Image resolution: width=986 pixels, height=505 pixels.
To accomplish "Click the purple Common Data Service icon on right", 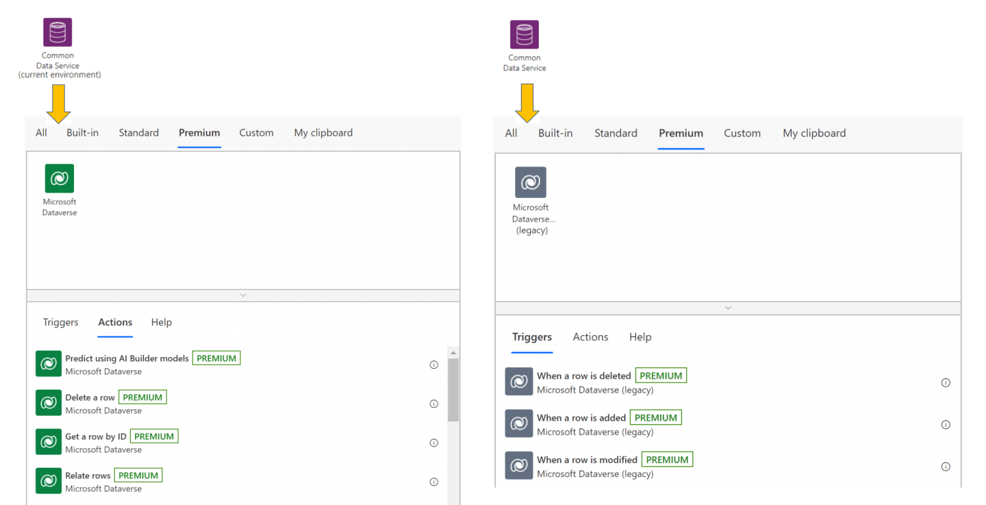I will click(x=524, y=34).
